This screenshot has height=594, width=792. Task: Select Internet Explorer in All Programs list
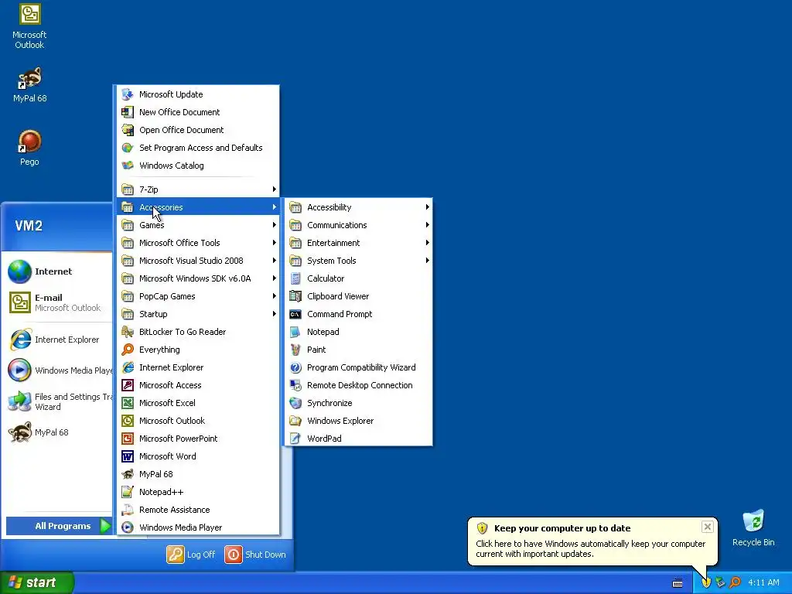click(x=197, y=367)
